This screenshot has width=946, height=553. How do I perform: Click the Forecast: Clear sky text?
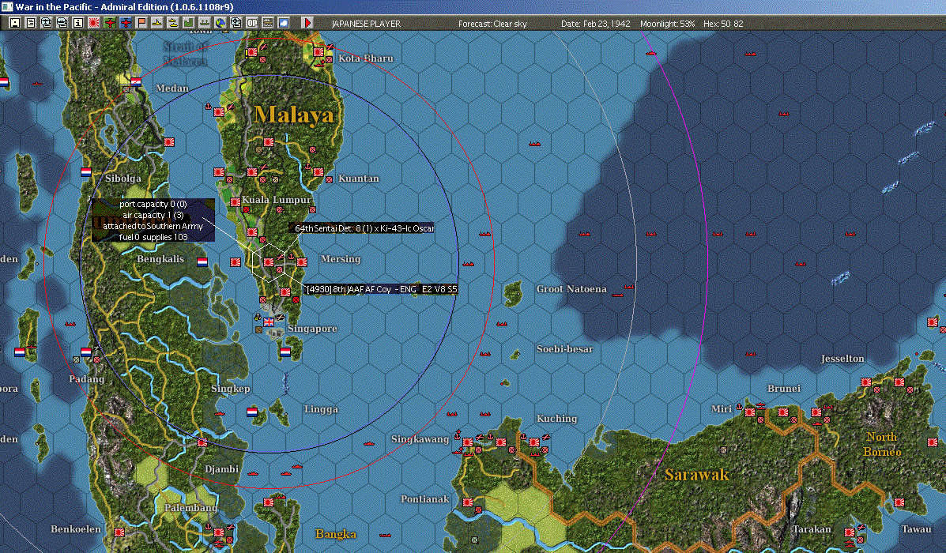pos(492,24)
